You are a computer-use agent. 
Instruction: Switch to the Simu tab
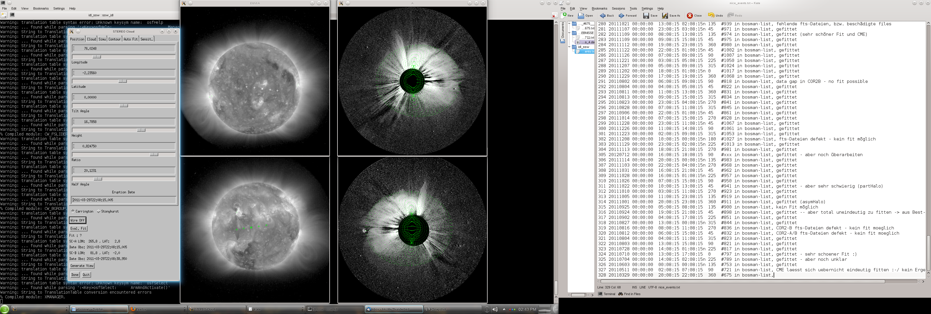click(102, 39)
